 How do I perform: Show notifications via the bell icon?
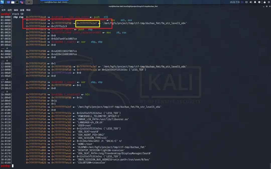[x=255, y=2]
